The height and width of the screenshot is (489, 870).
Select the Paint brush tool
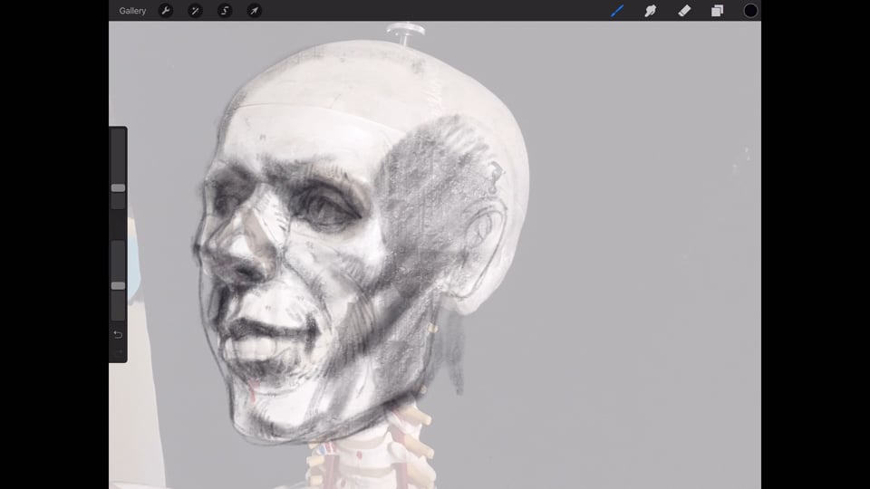pos(617,11)
